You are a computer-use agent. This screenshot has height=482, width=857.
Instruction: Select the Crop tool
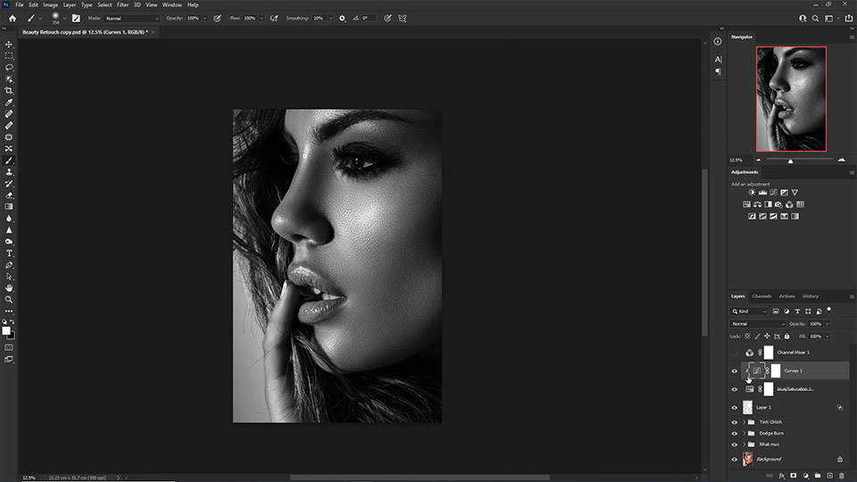pyautogui.click(x=9, y=90)
